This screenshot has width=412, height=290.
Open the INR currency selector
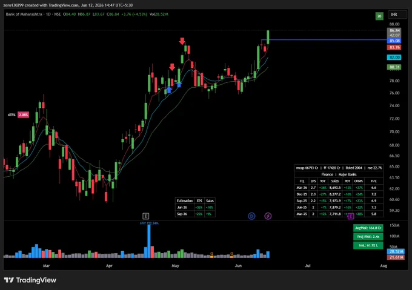pyautogui.click(x=397, y=15)
